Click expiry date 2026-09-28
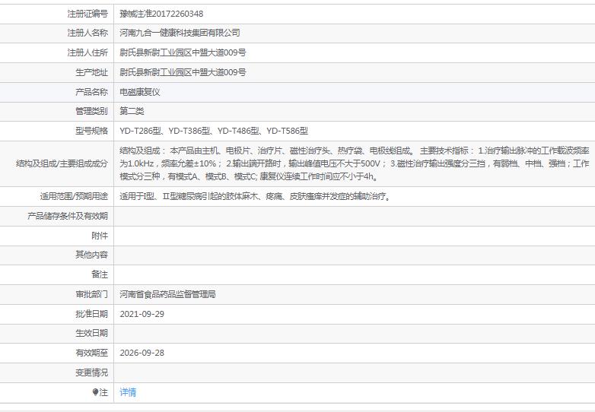The image size is (595, 412). click(142, 353)
